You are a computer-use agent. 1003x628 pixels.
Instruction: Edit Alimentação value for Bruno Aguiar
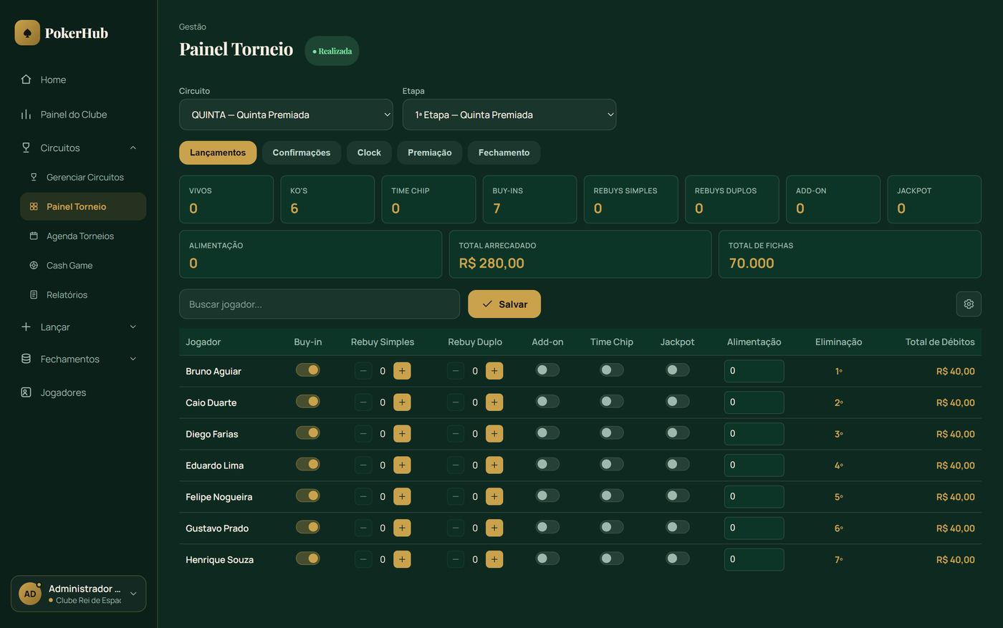coord(754,371)
